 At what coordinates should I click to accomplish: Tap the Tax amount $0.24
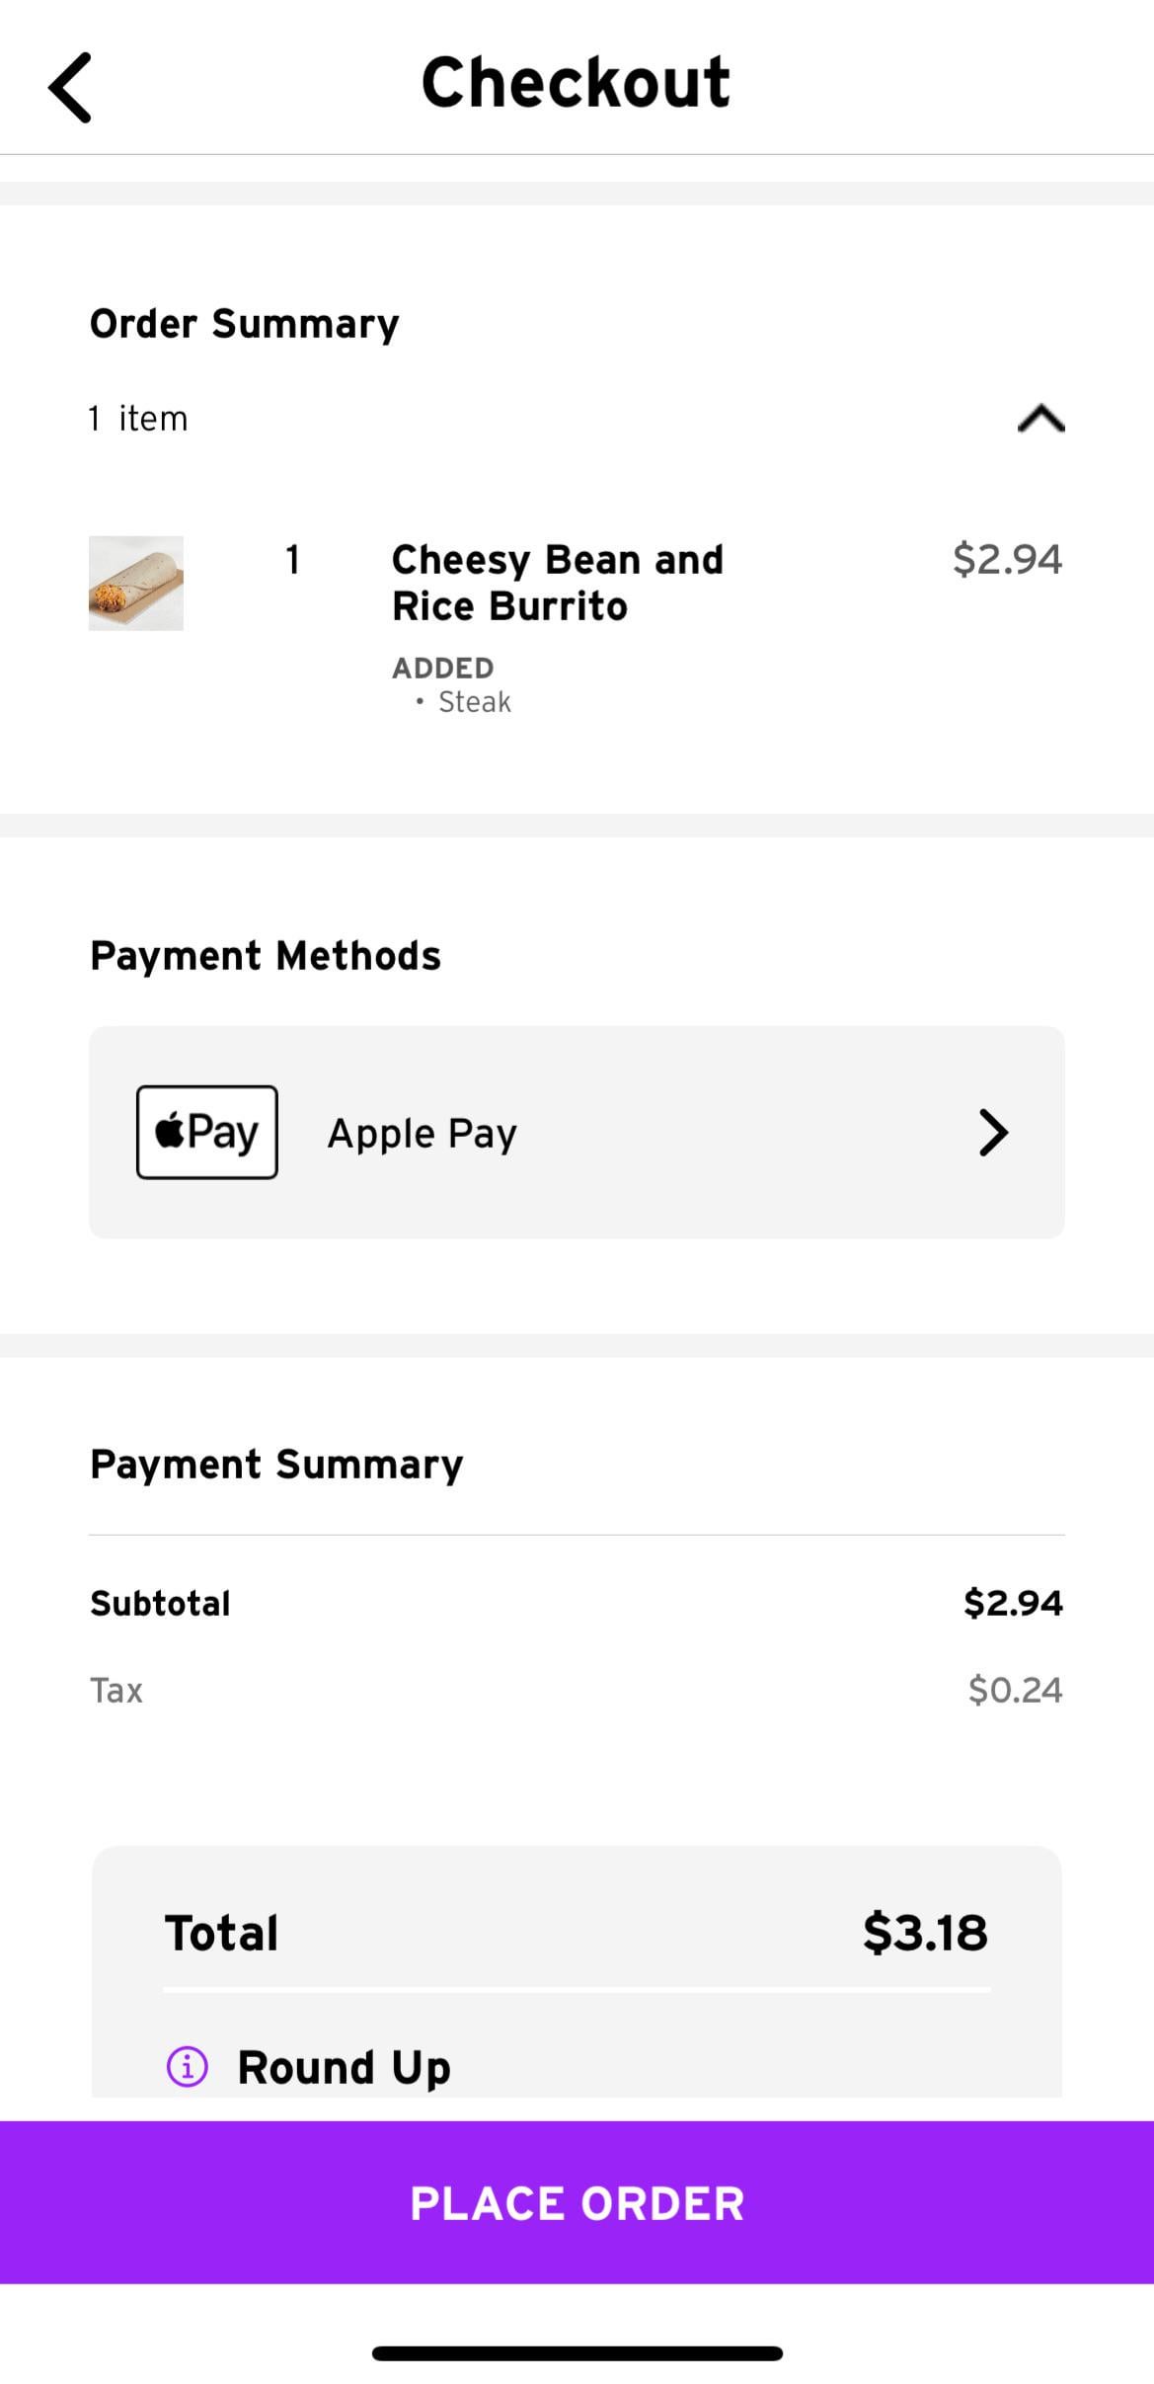(1014, 1690)
